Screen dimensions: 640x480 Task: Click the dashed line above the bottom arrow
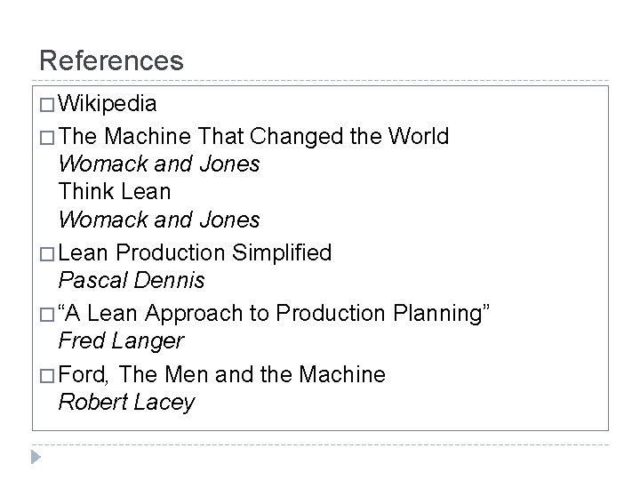coord(320,444)
